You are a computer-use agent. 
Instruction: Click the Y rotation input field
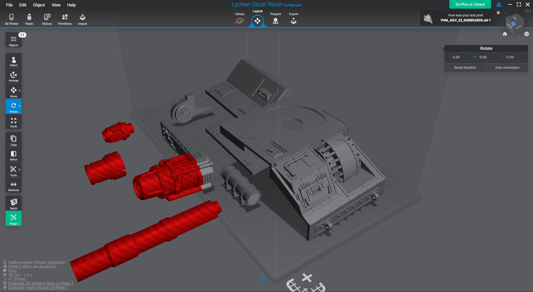click(x=489, y=57)
